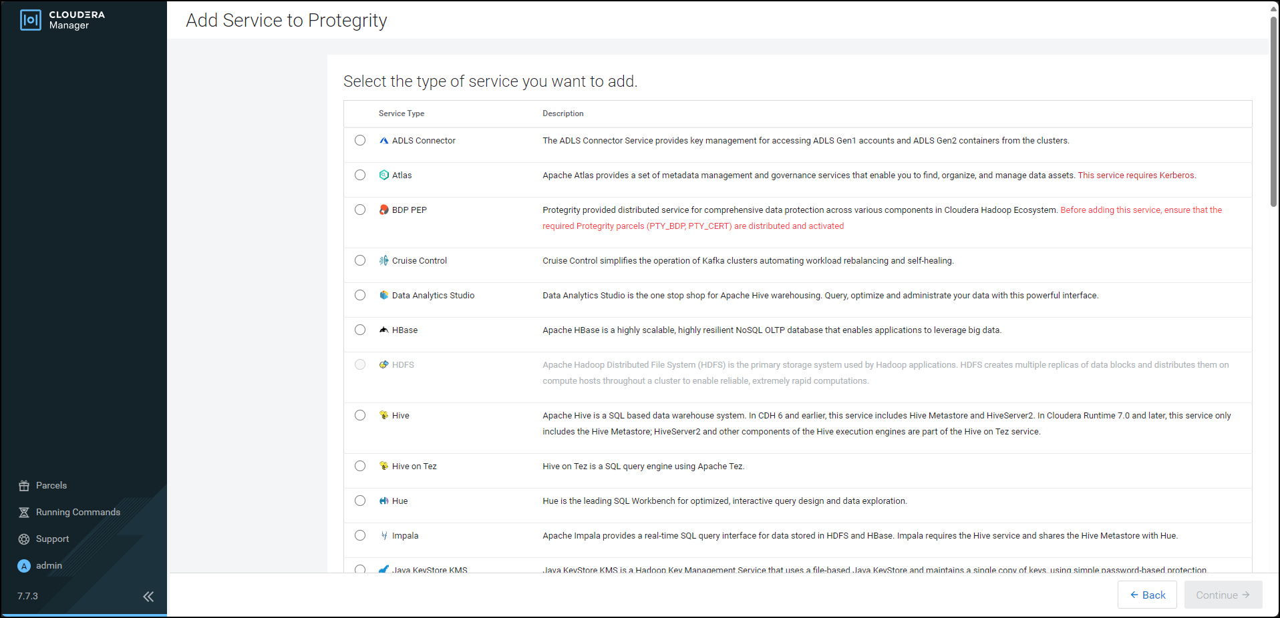Image resolution: width=1280 pixels, height=618 pixels.
Task: Click the ADLS Connector service icon
Action: pos(383,141)
